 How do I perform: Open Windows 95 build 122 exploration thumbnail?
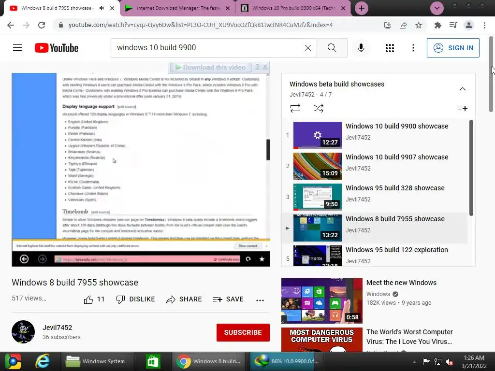[317, 256]
